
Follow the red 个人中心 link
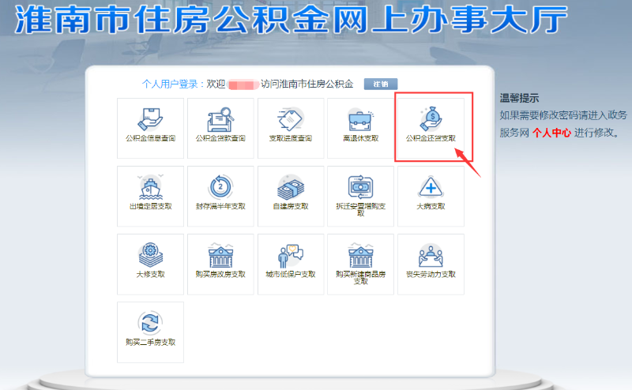[x=551, y=133]
